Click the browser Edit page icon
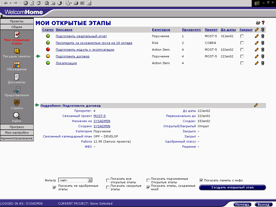276x207 pixels. (82, 3)
